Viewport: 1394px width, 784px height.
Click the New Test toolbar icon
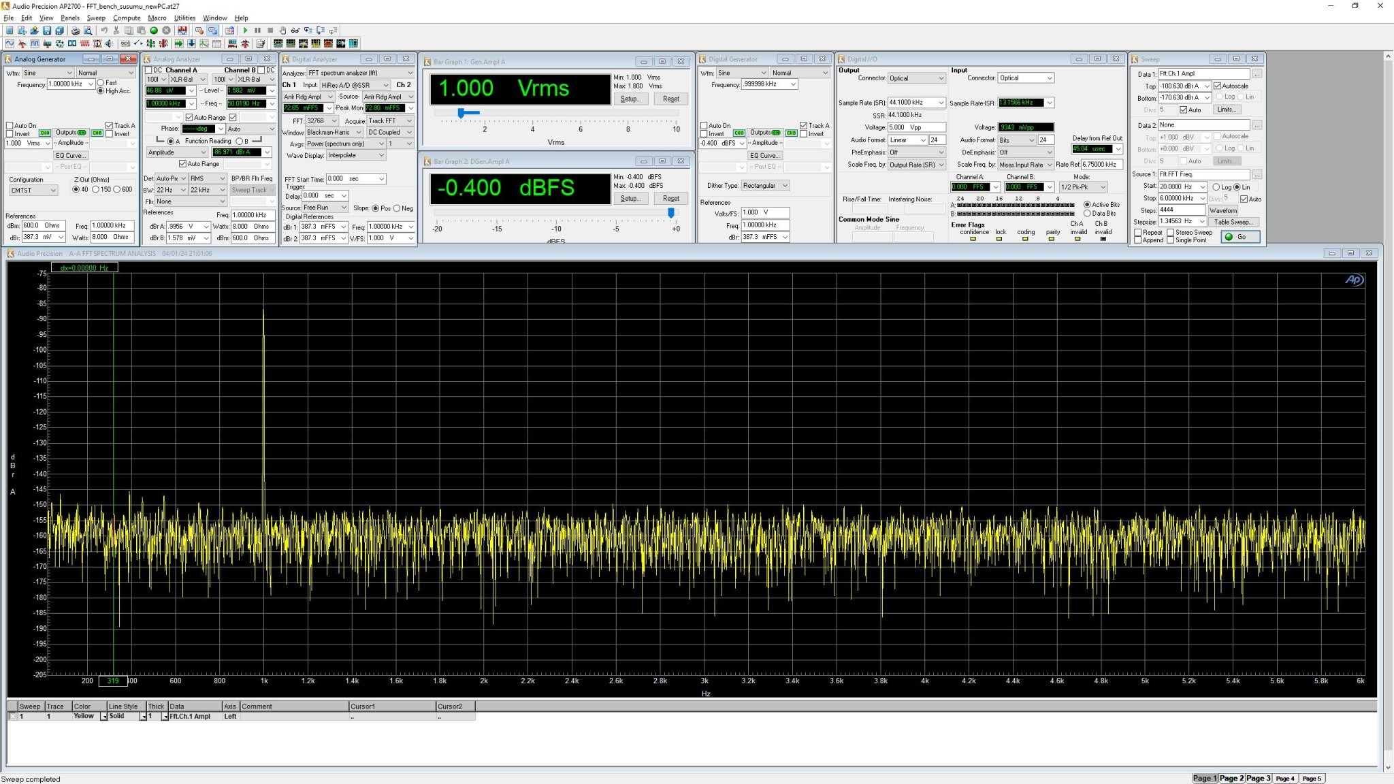tap(10, 30)
